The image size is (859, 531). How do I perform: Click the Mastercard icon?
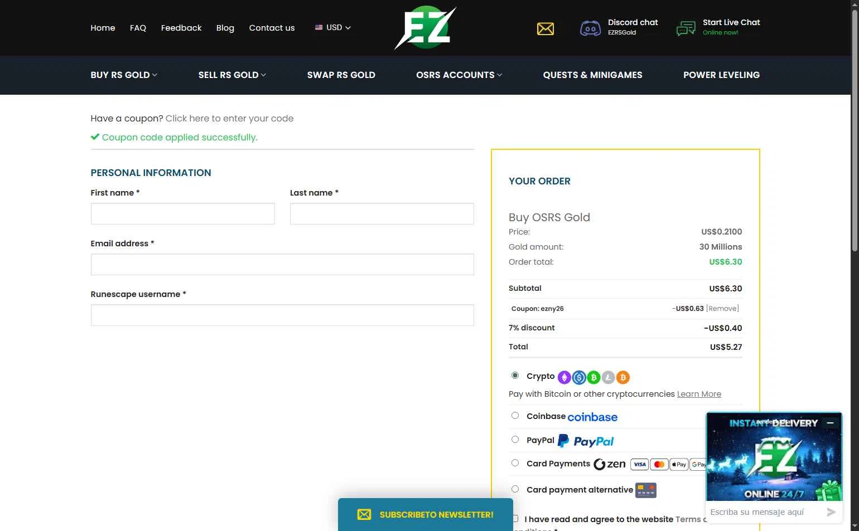tap(659, 464)
